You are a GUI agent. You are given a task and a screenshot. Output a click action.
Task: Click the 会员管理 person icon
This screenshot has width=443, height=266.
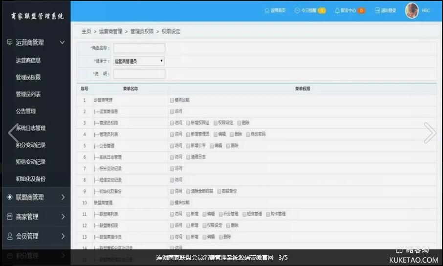10,236
